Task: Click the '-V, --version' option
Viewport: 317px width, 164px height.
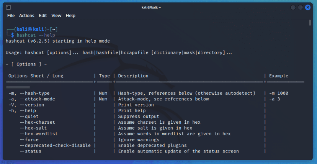Action: coord(26,105)
